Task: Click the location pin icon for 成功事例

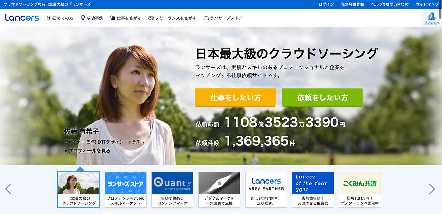Action: (83, 18)
